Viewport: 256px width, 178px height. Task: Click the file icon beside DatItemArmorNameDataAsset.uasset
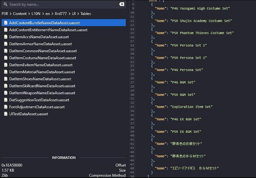(x=6, y=44)
